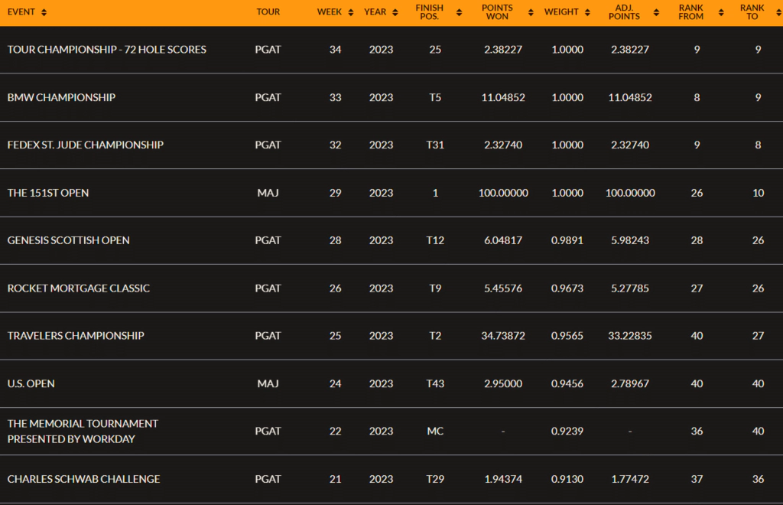Select weight 0.9673 for Rocket Mortgage Classic

coord(567,288)
